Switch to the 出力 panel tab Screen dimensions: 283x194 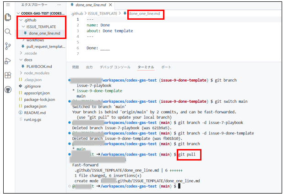[x=89, y=67]
